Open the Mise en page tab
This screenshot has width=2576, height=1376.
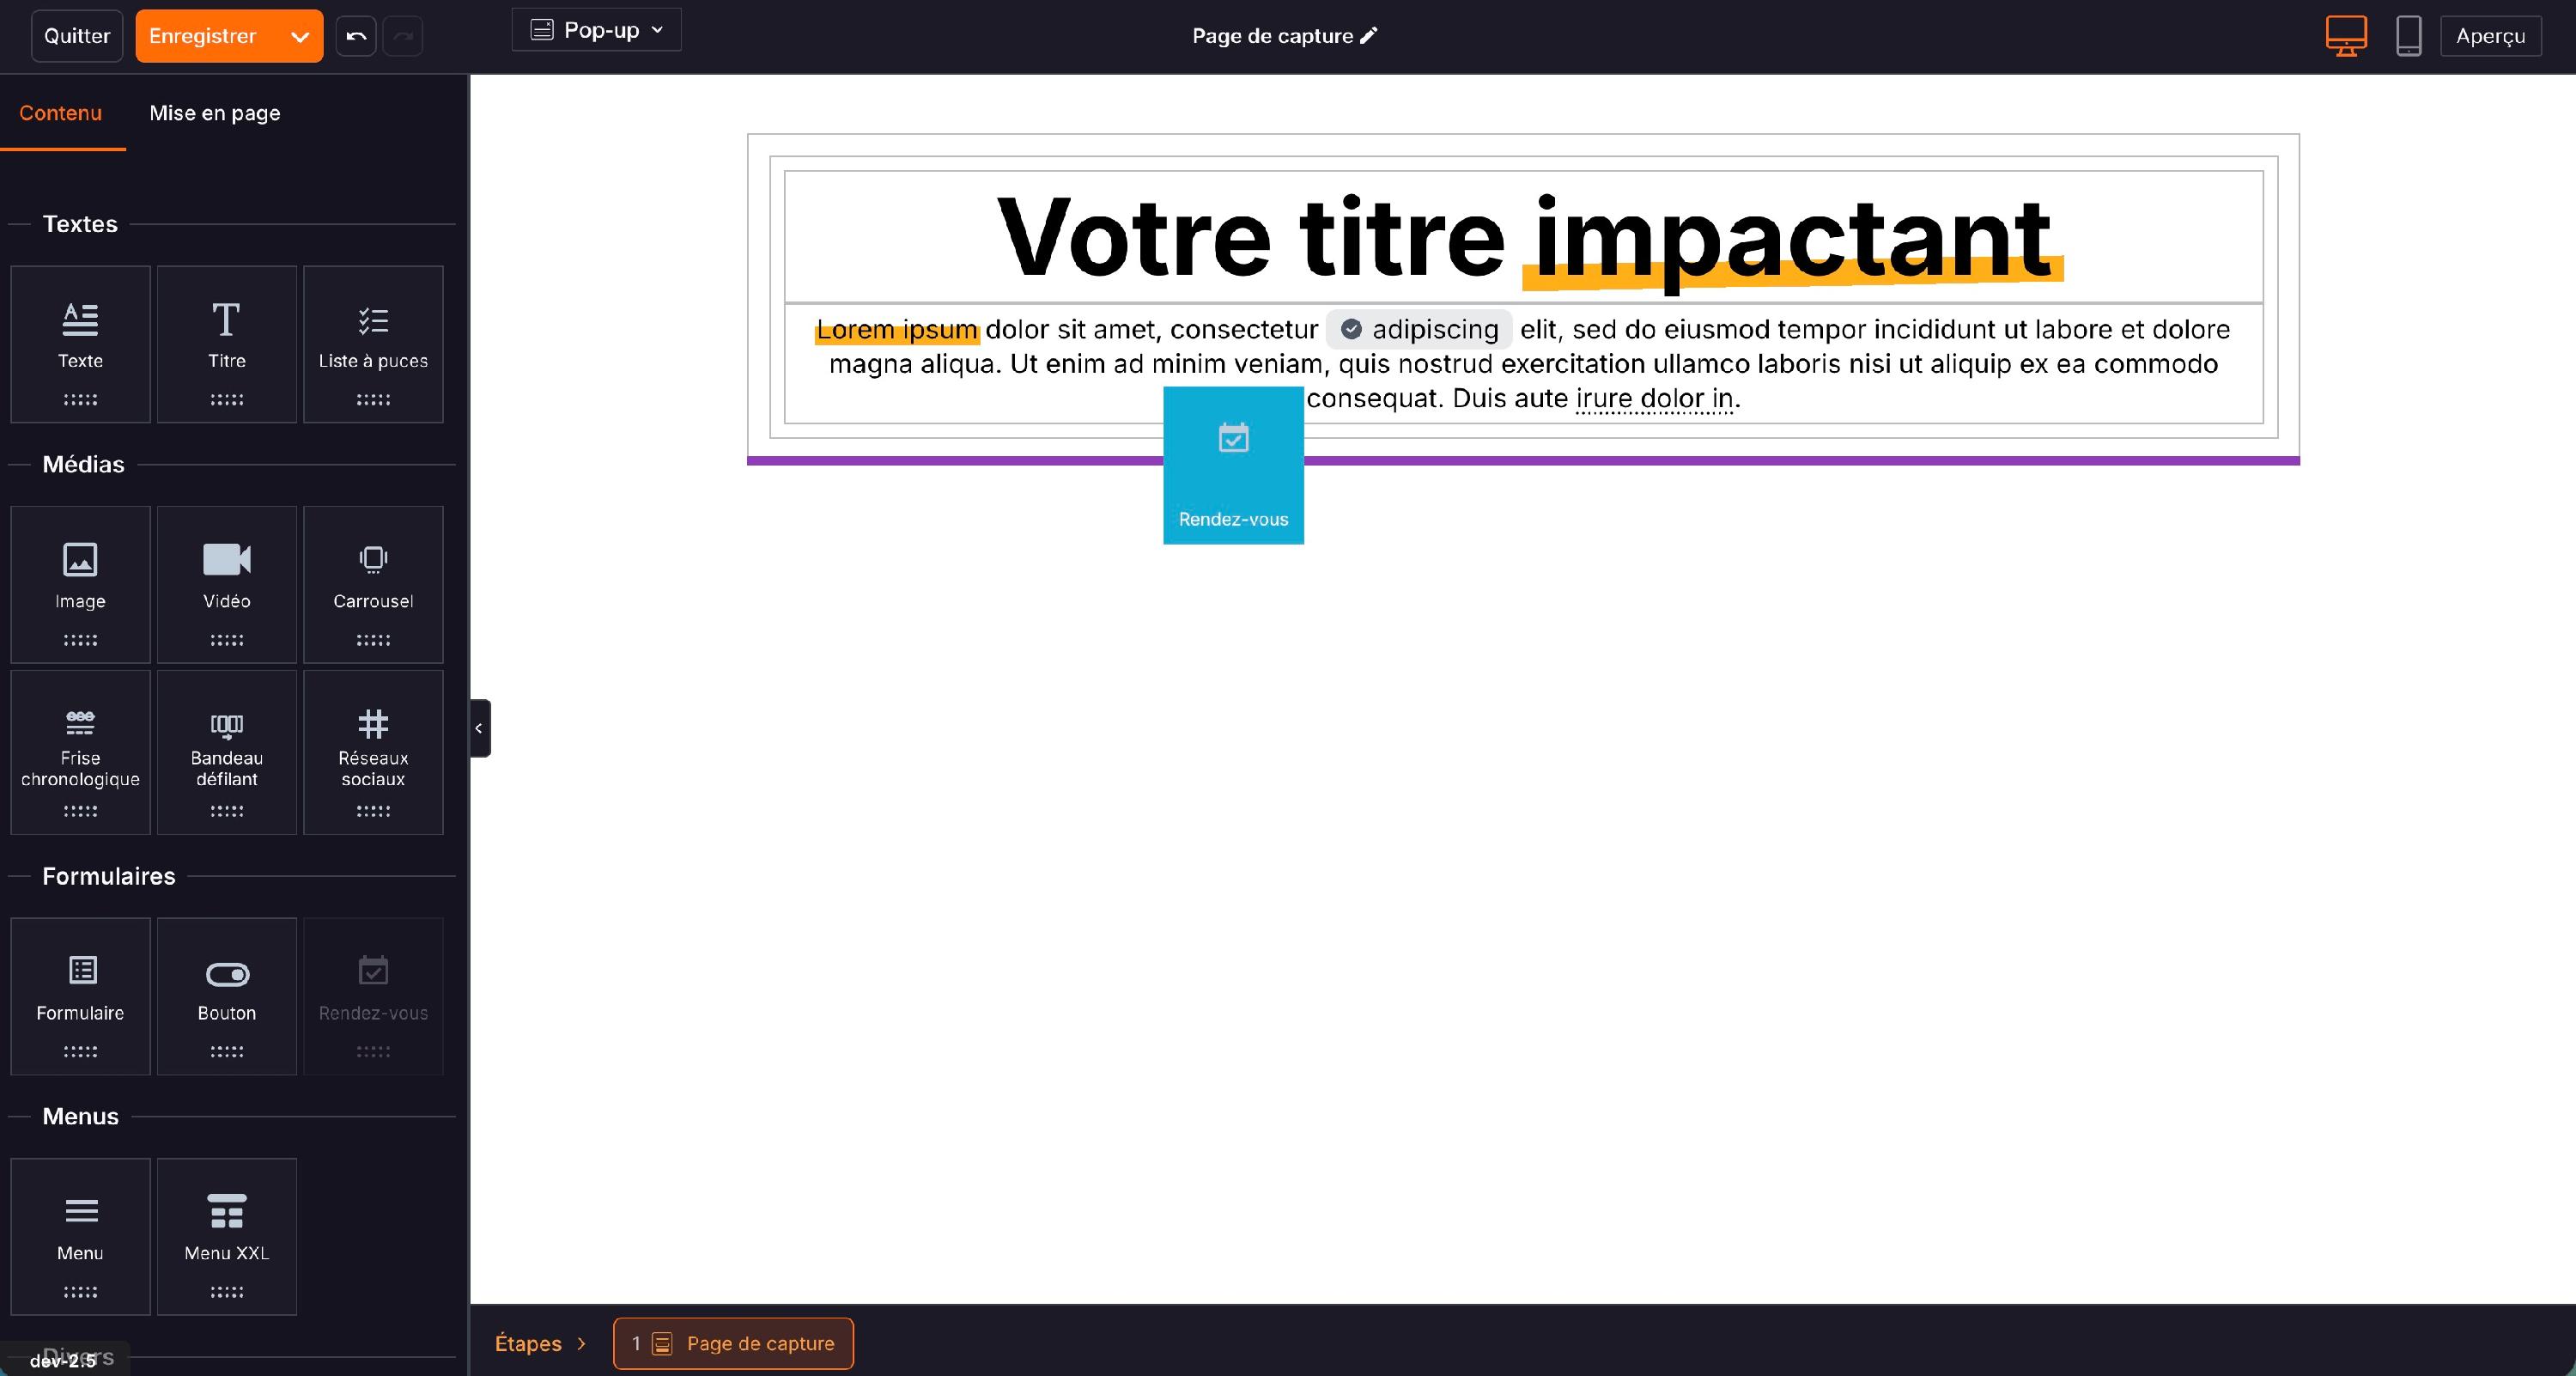pos(215,113)
